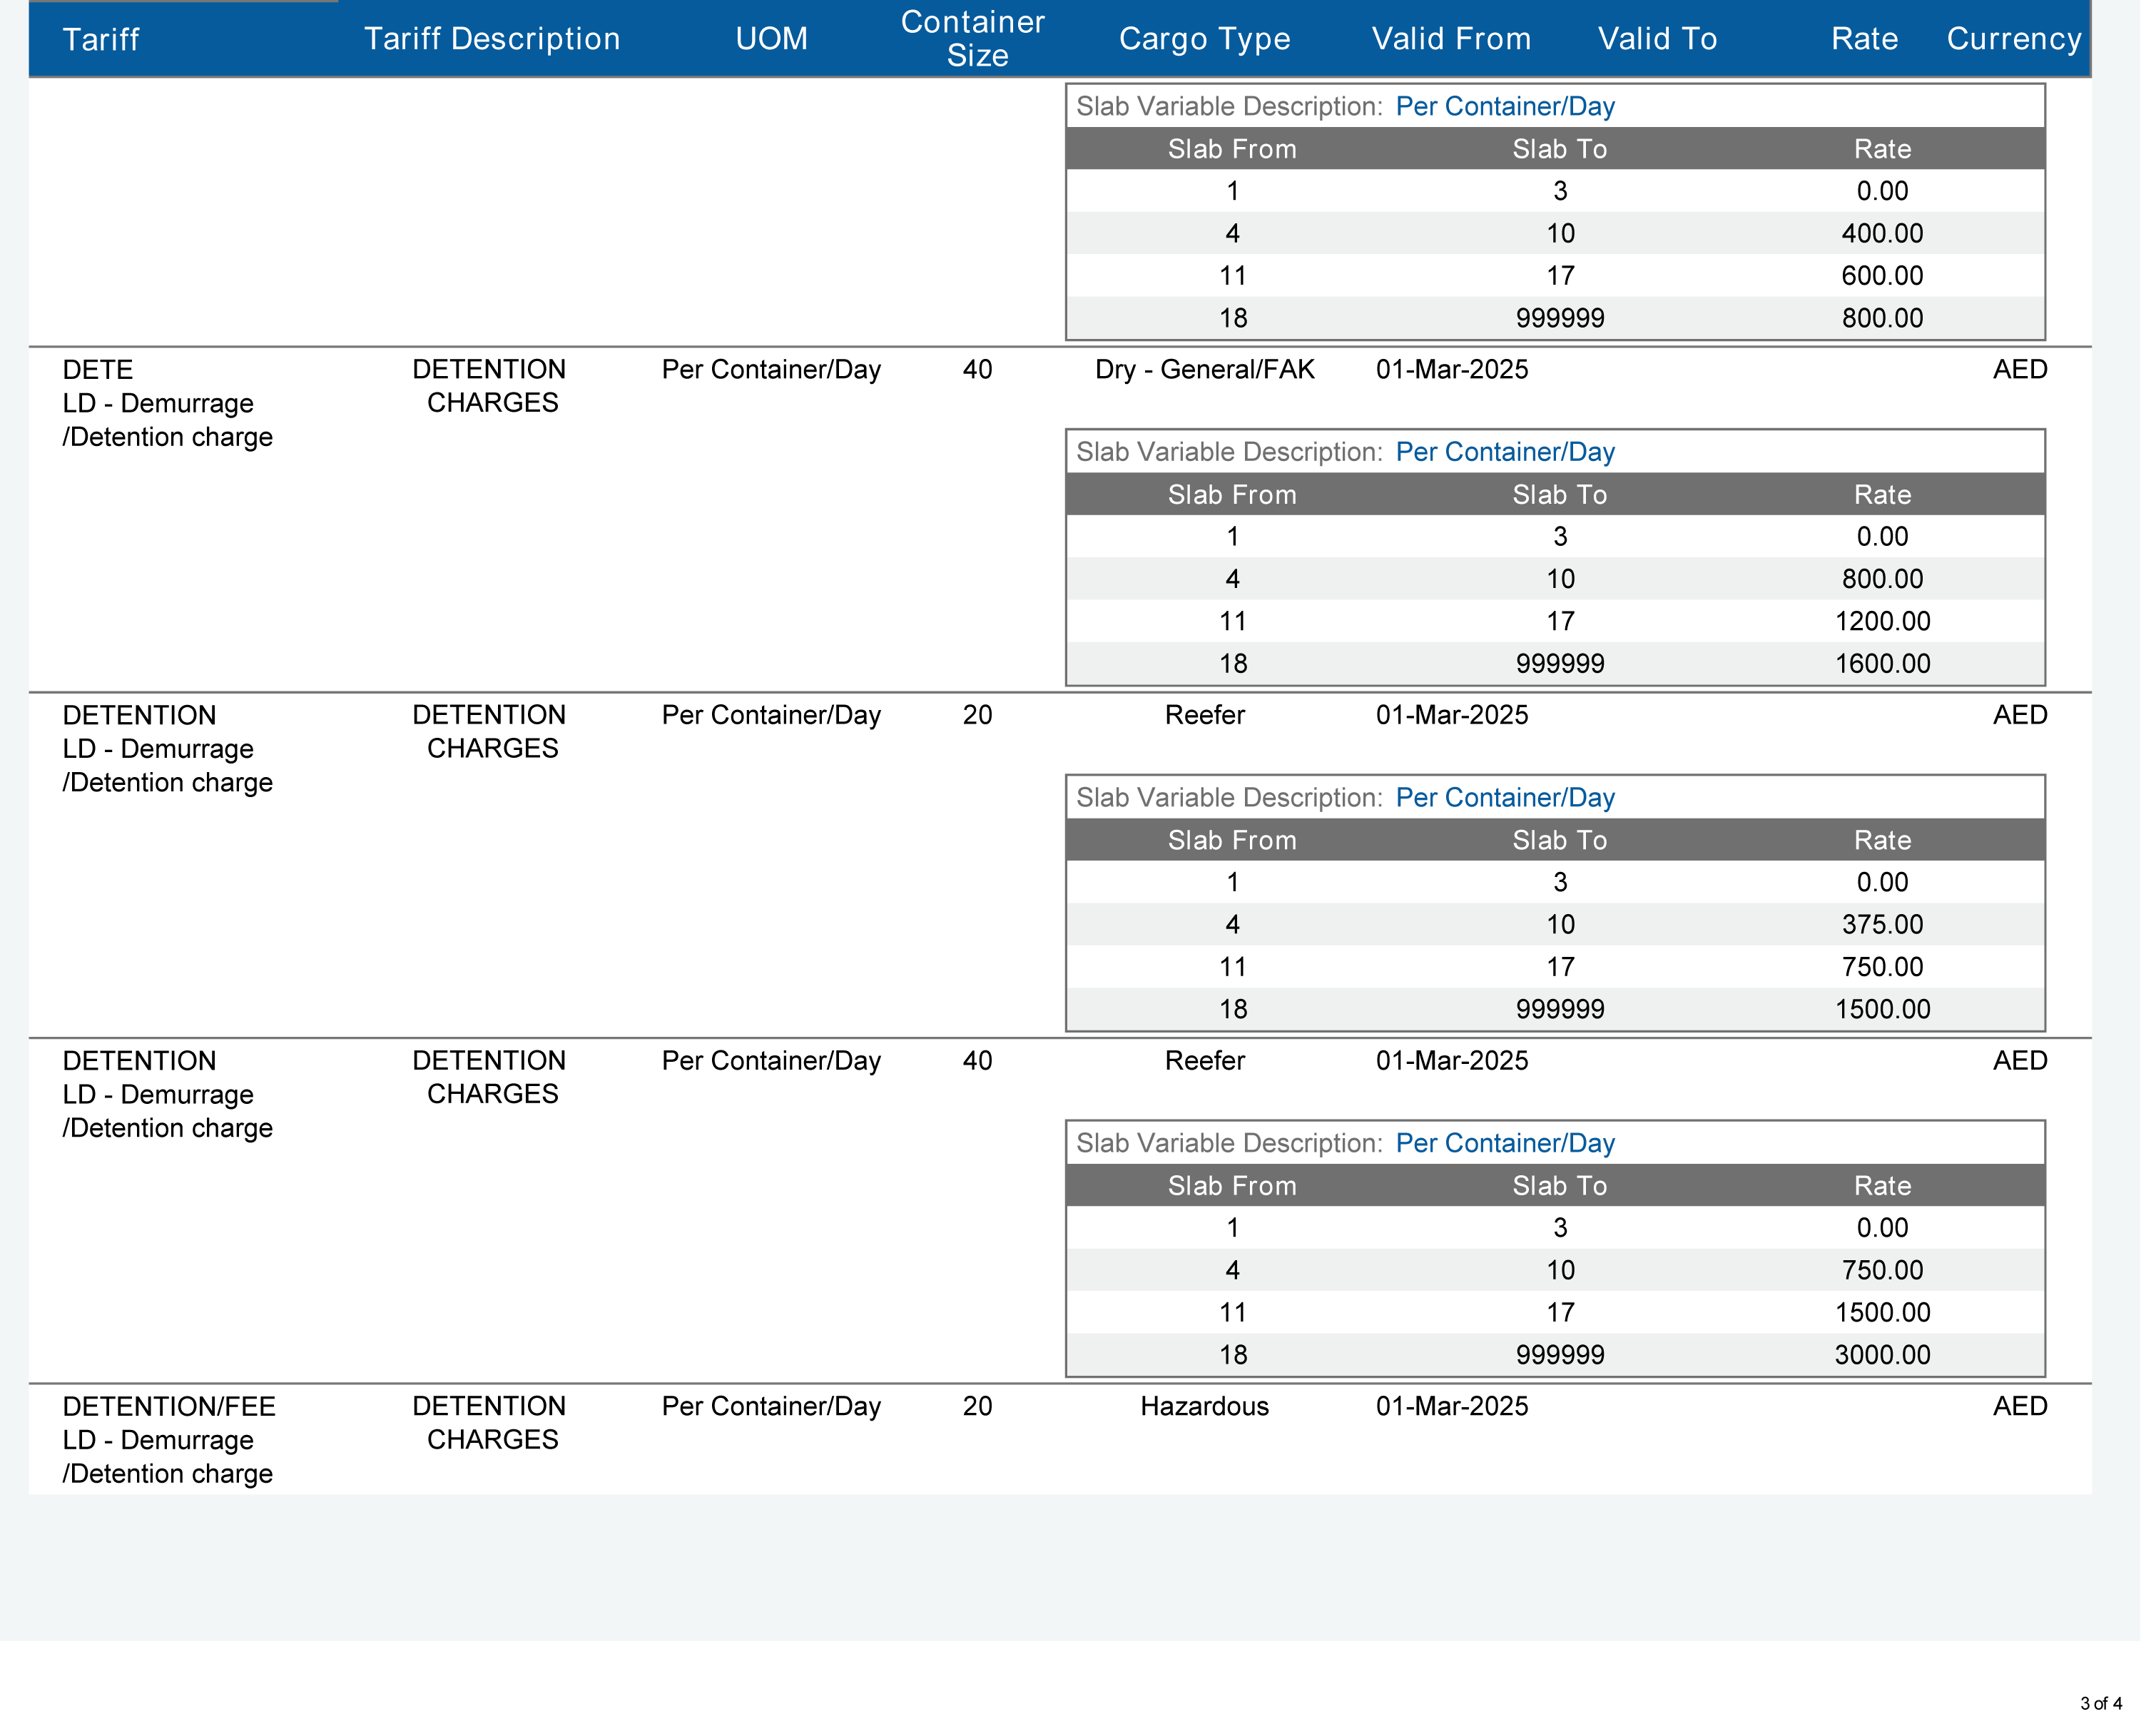
Task: Click the 01-Mar-2025 valid from date
Action: coord(1451,369)
